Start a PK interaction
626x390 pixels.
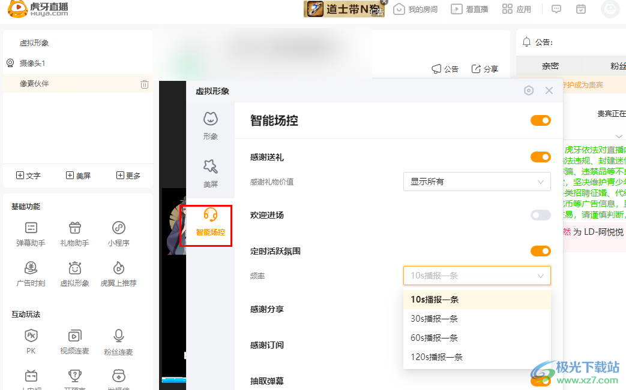(x=31, y=342)
